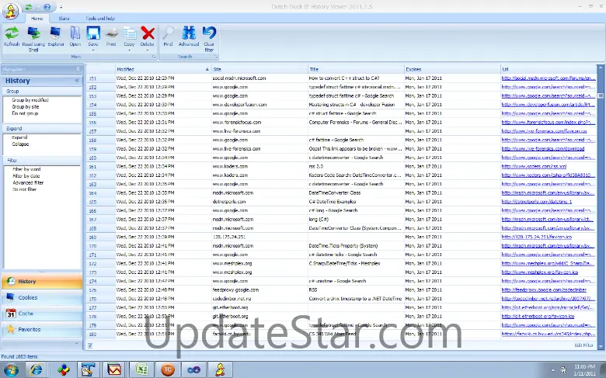The height and width of the screenshot is (378, 606).
Task: Click the orange TC taskbar icon
Action: coord(168,370)
